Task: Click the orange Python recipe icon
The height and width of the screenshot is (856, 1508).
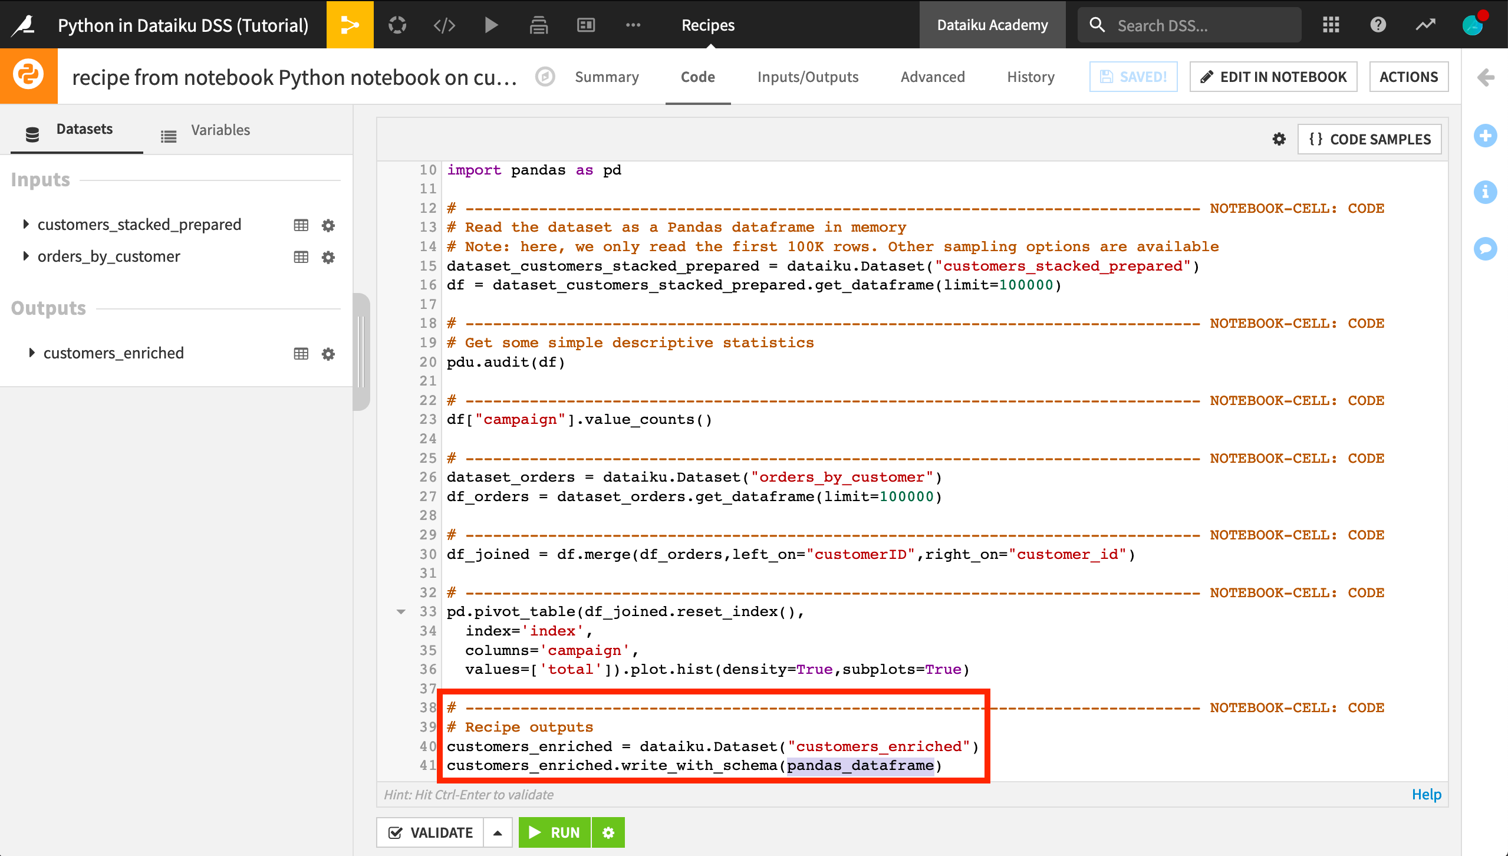Action: point(28,76)
